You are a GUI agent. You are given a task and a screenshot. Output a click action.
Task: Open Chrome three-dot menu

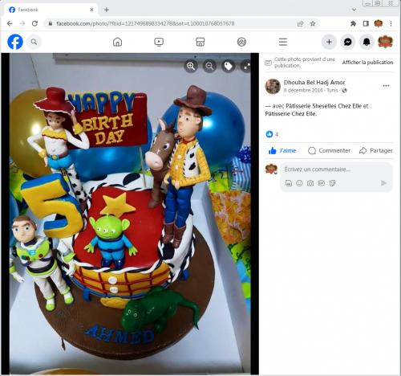tap(391, 23)
